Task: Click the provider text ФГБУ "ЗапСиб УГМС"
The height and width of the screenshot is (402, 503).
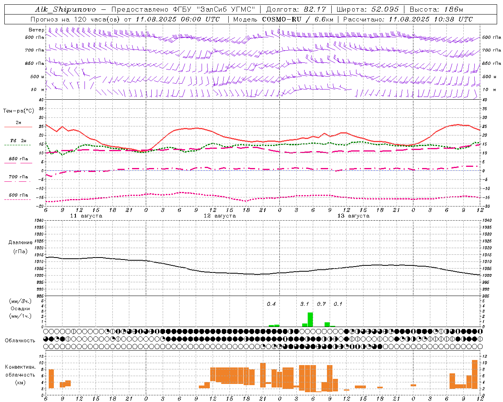Action: pos(214,9)
